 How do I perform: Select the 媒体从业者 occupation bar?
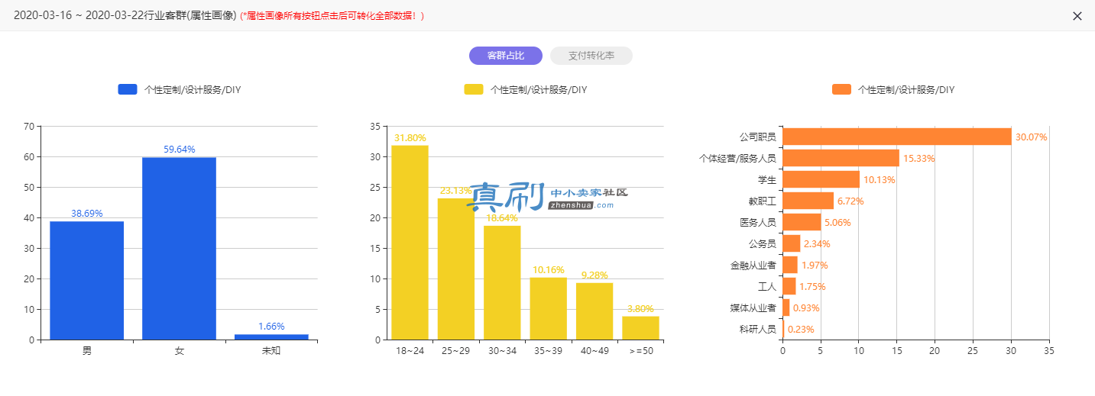pyautogui.click(x=786, y=307)
